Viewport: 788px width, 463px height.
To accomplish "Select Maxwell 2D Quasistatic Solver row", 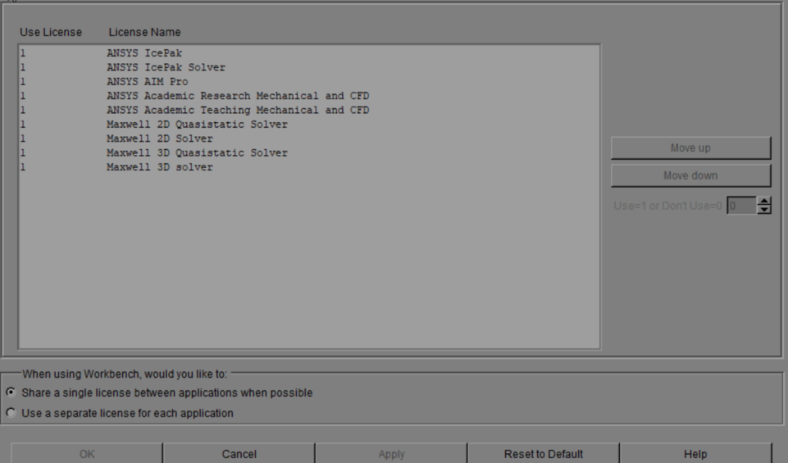I will (x=309, y=124).
